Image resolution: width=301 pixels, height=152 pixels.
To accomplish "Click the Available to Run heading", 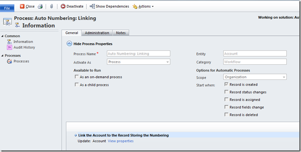I will coord(87,71).
